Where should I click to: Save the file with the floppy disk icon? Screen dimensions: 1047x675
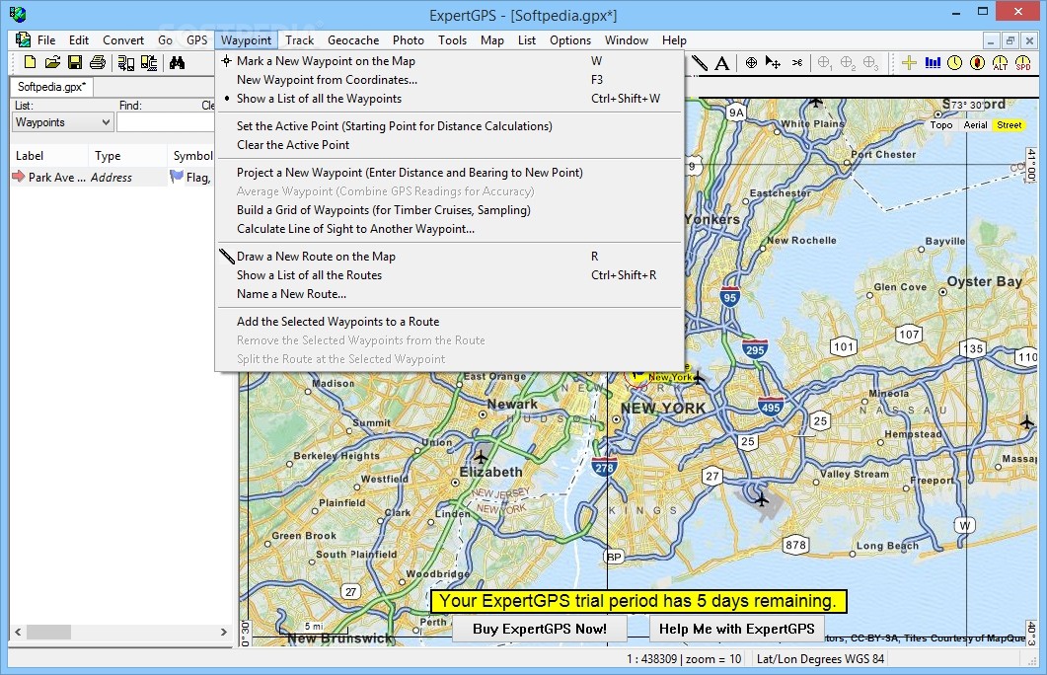point(75,62)
